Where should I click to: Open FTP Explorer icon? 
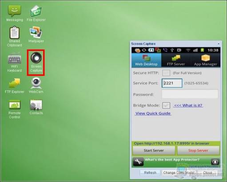[14, 86]
